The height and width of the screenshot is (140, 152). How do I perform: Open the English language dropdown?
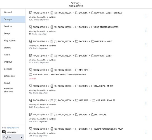point(13,137)
